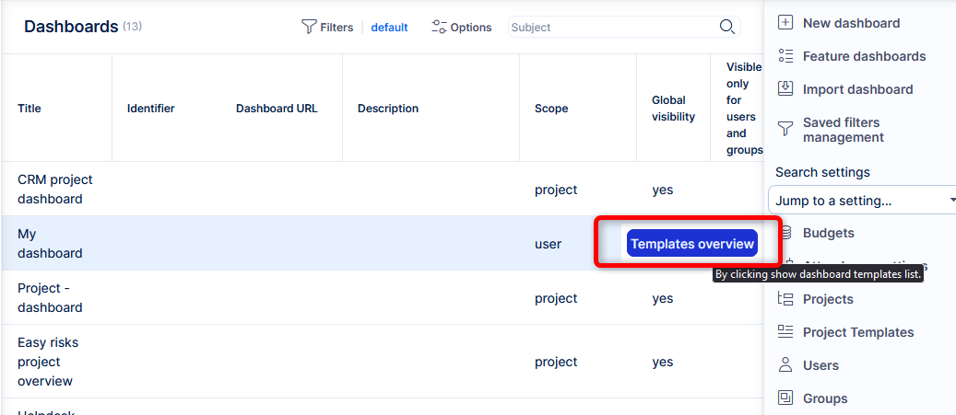This screenshot has width=956, height=415.
Task: Click the New dashboard plus icon
Action: pos(785,23)
